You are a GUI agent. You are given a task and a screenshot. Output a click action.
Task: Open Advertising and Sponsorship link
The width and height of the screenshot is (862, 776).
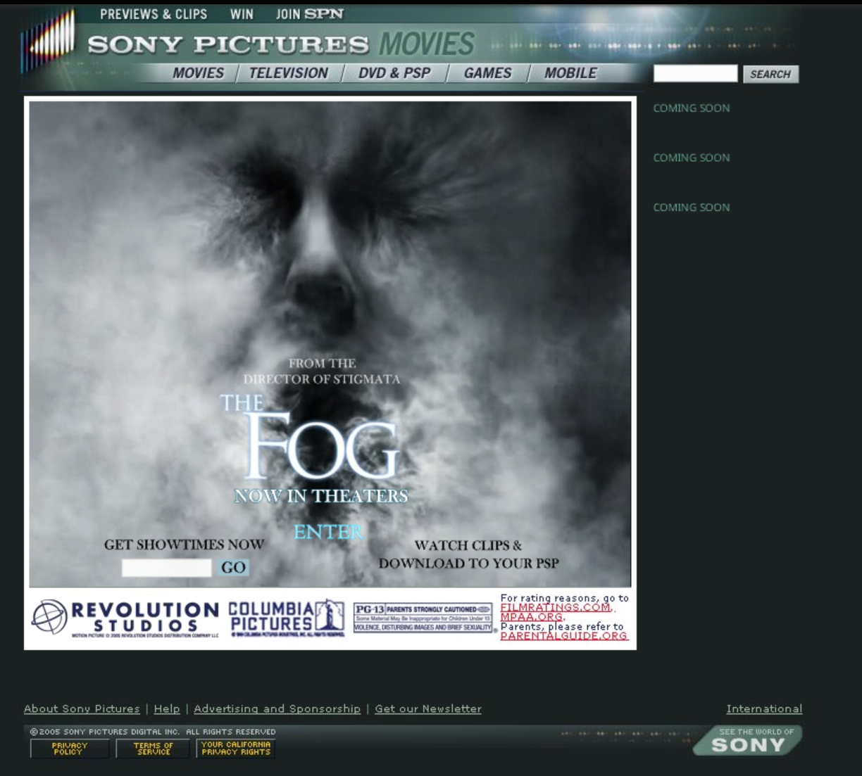[277, 709]
